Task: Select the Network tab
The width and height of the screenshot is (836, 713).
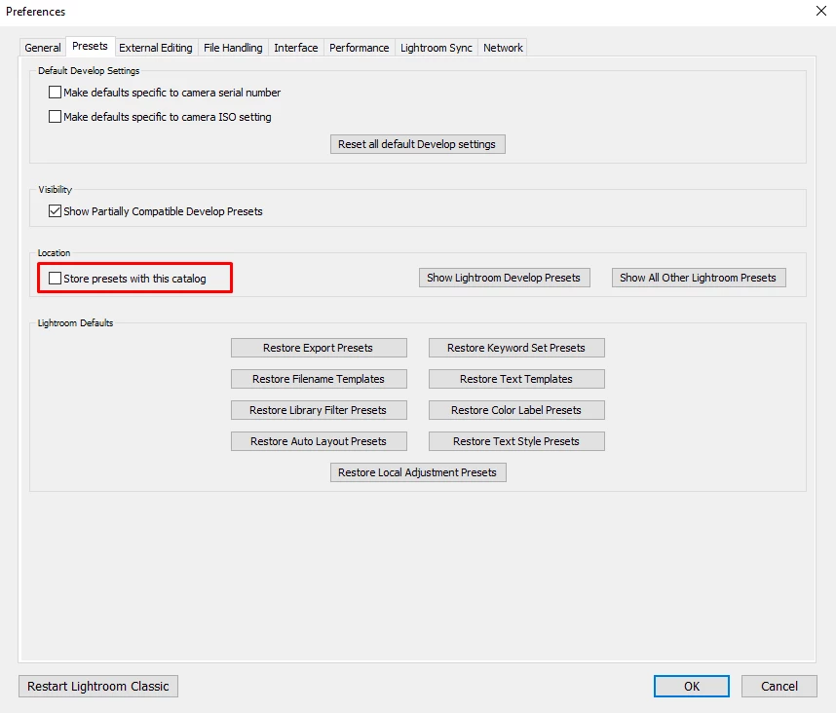Action: (x=503, y=48)
